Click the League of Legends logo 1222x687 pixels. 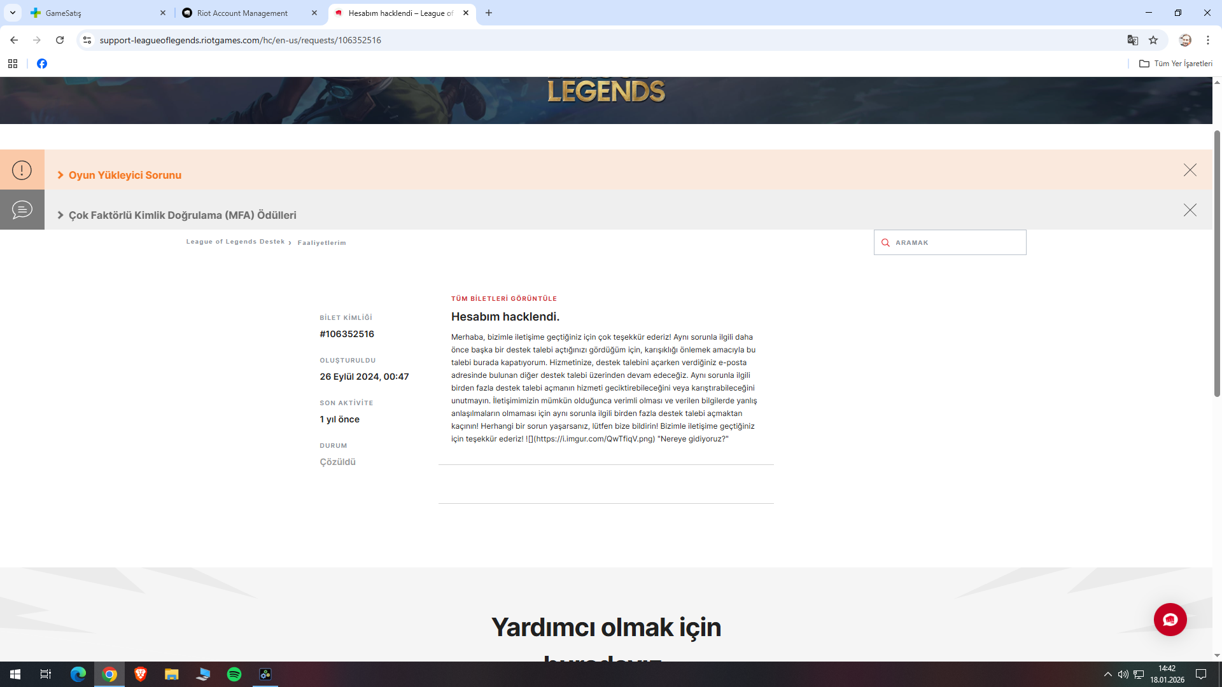coord(606,90)
